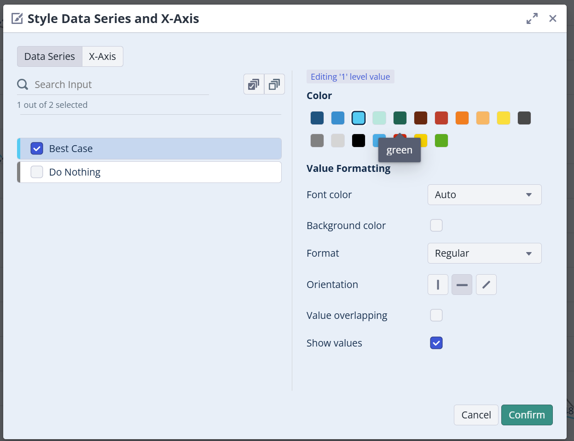Click into the Search Input field
This screenshot has height=441, width=574.
coord(120,85)
